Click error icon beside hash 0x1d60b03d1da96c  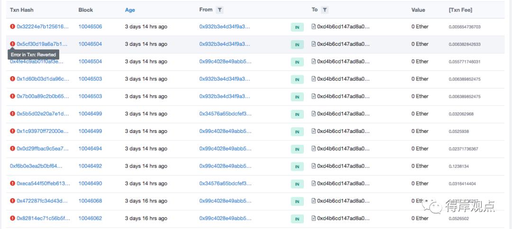tap(12, 79)
